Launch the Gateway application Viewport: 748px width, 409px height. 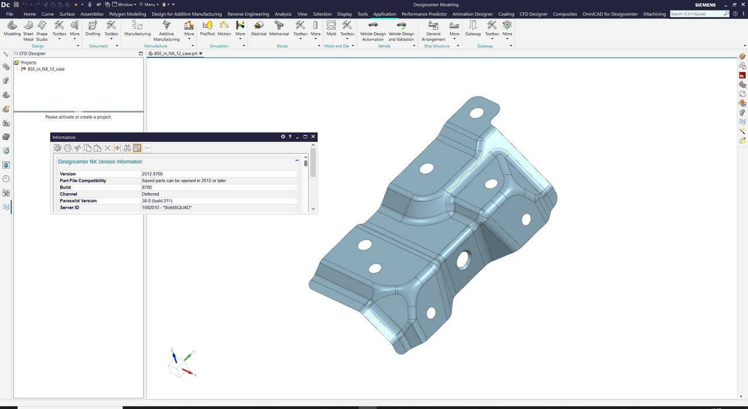click(473, 29)
